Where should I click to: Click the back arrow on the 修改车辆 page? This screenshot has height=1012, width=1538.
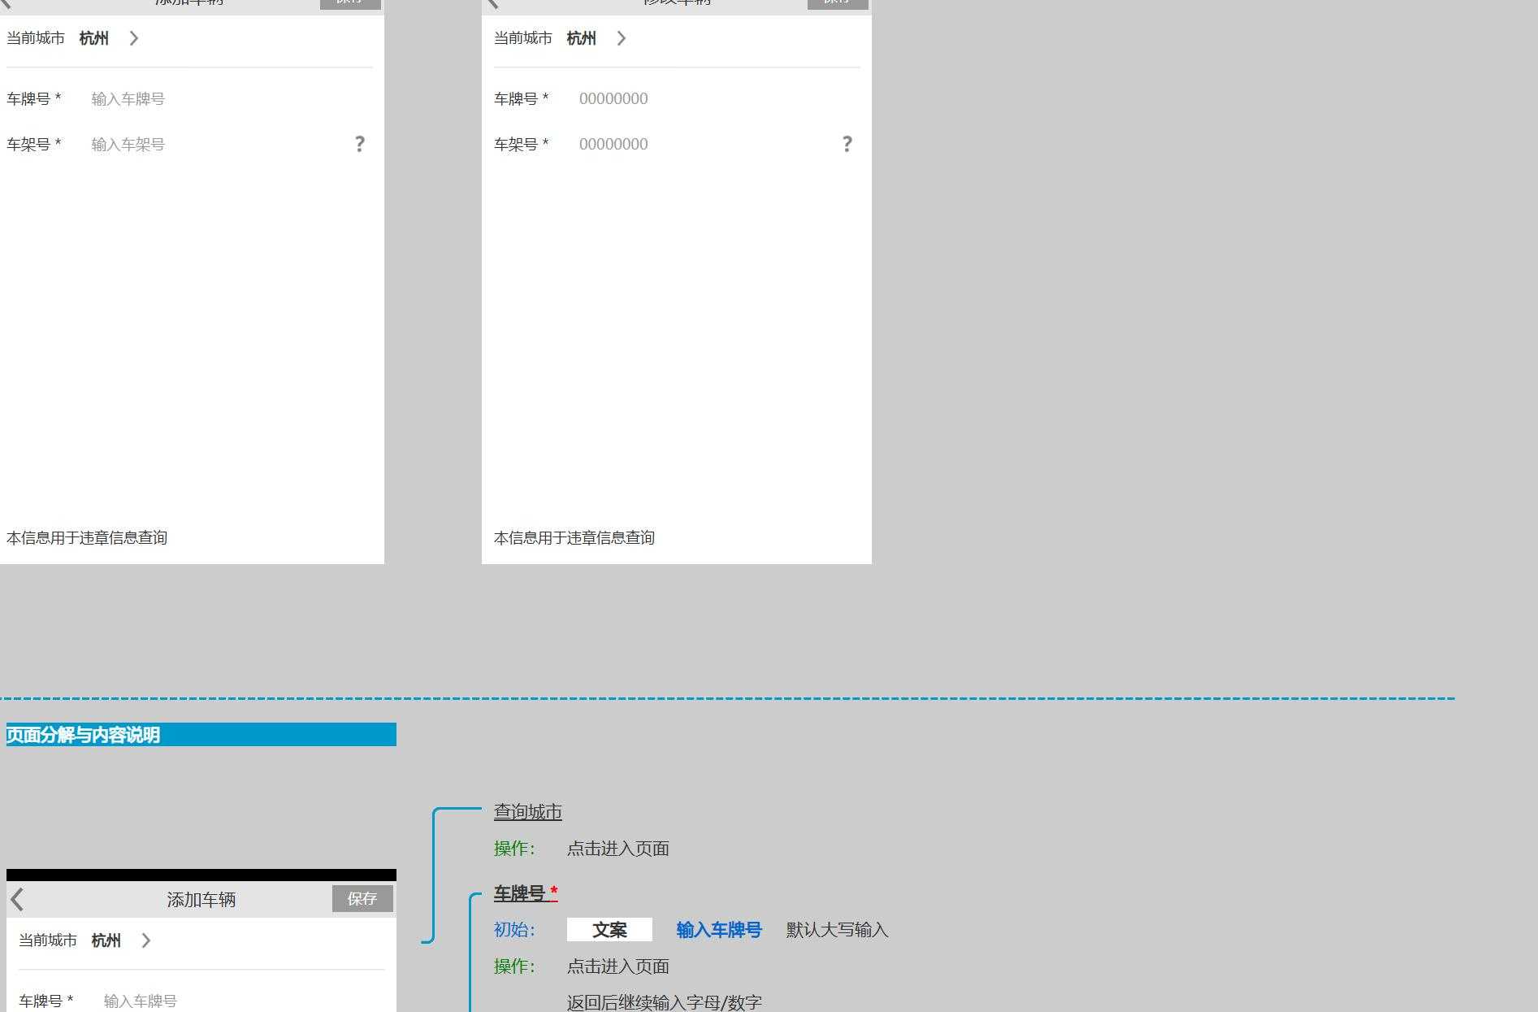[494, 2]
